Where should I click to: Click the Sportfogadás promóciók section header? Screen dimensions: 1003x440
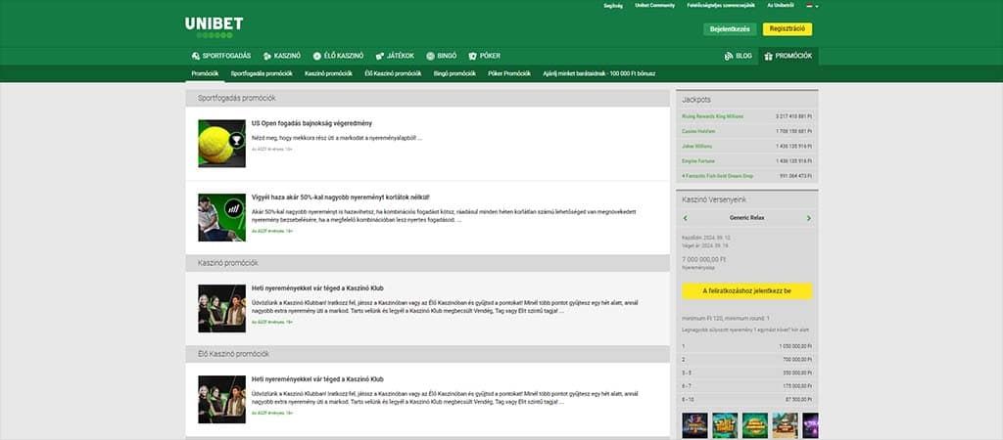(427, 99)
